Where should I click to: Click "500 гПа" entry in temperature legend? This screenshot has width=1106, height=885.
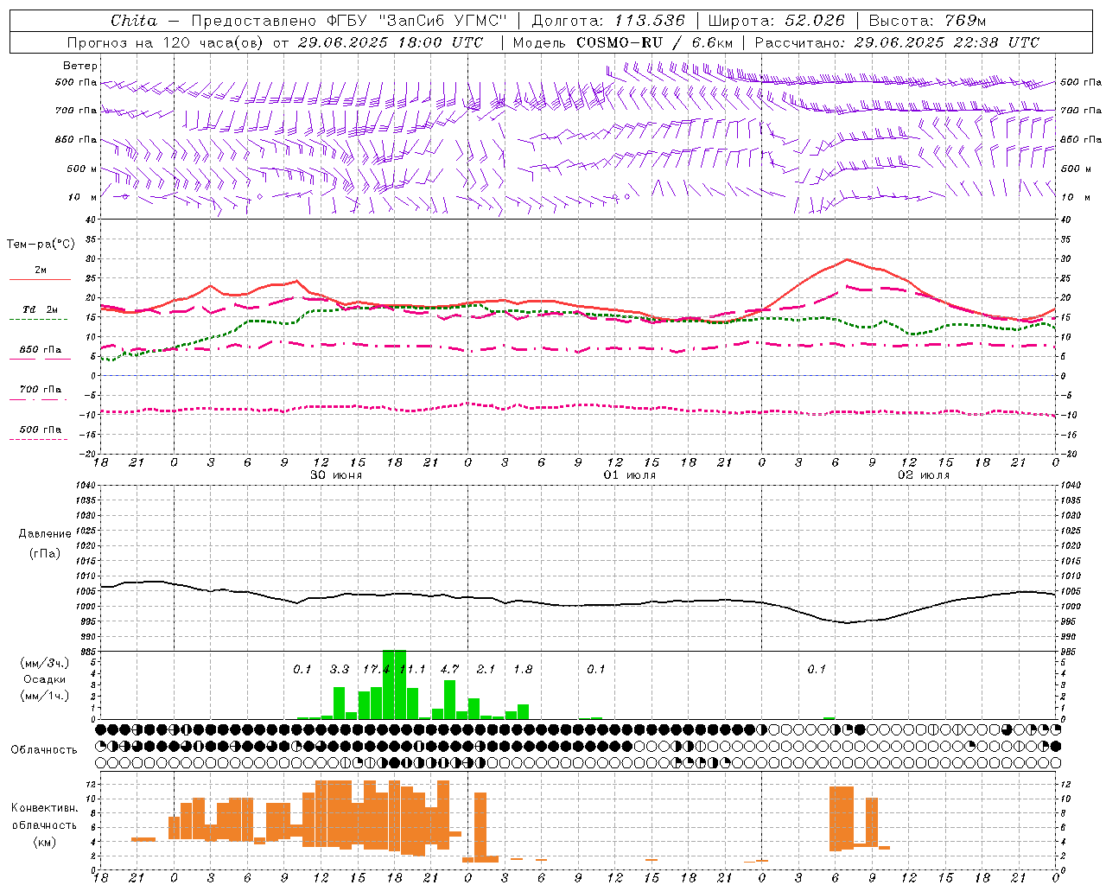tap(40, 430)
